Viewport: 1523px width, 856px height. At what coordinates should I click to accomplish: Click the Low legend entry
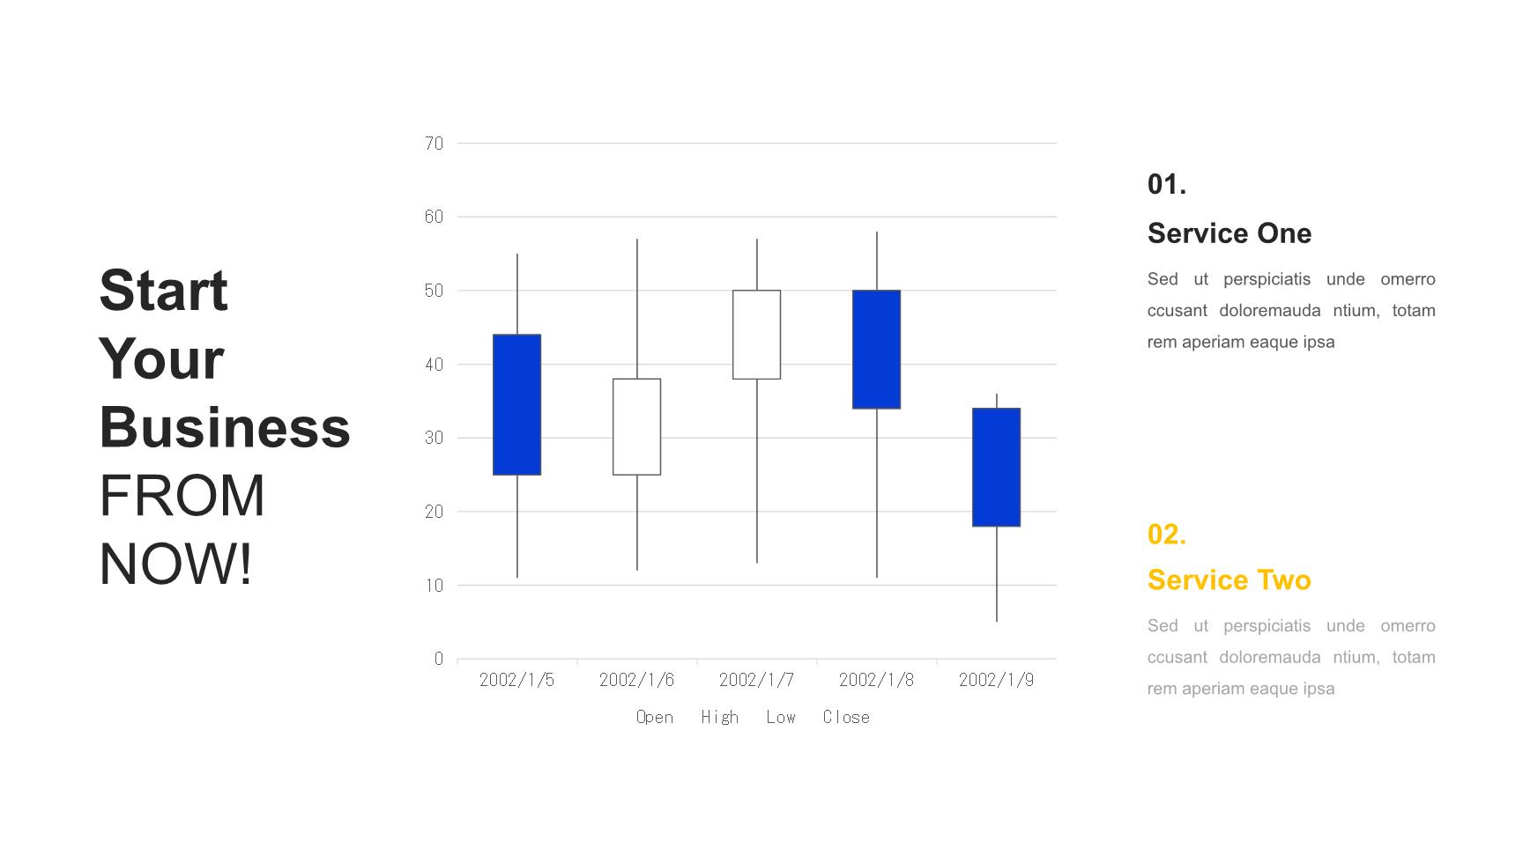(781, 717)
